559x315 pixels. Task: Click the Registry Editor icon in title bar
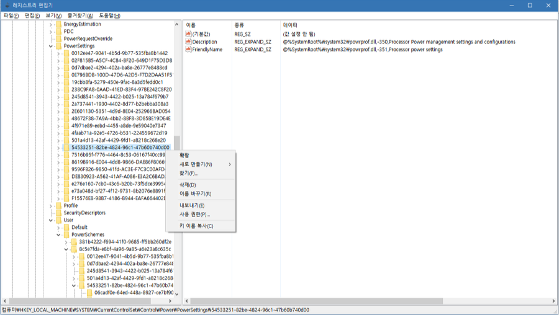[x=7, y=5]
